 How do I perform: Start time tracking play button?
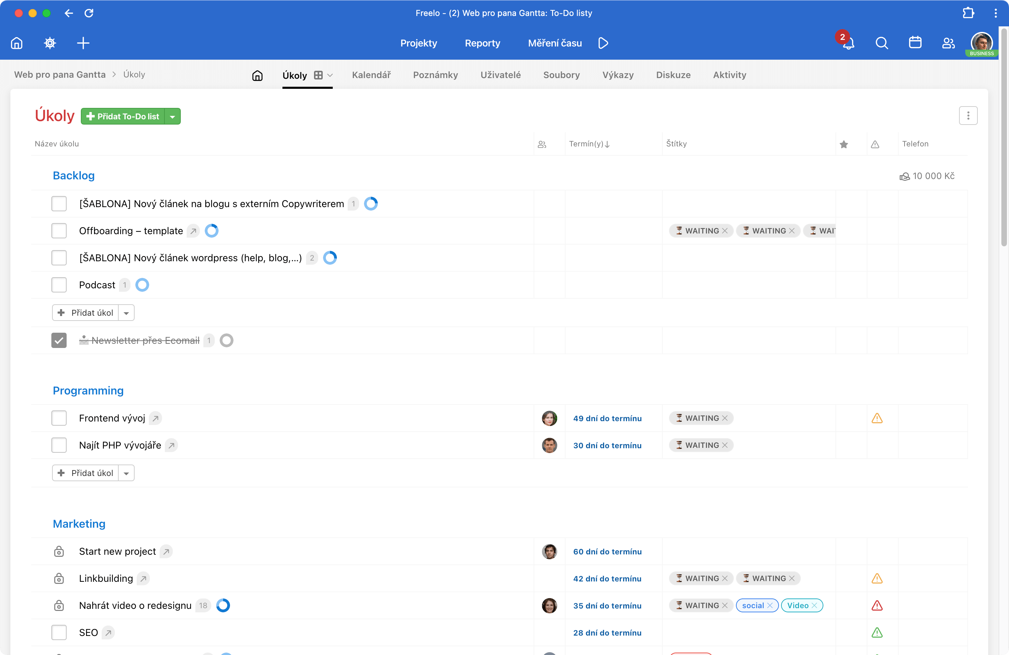click(603, 43)
